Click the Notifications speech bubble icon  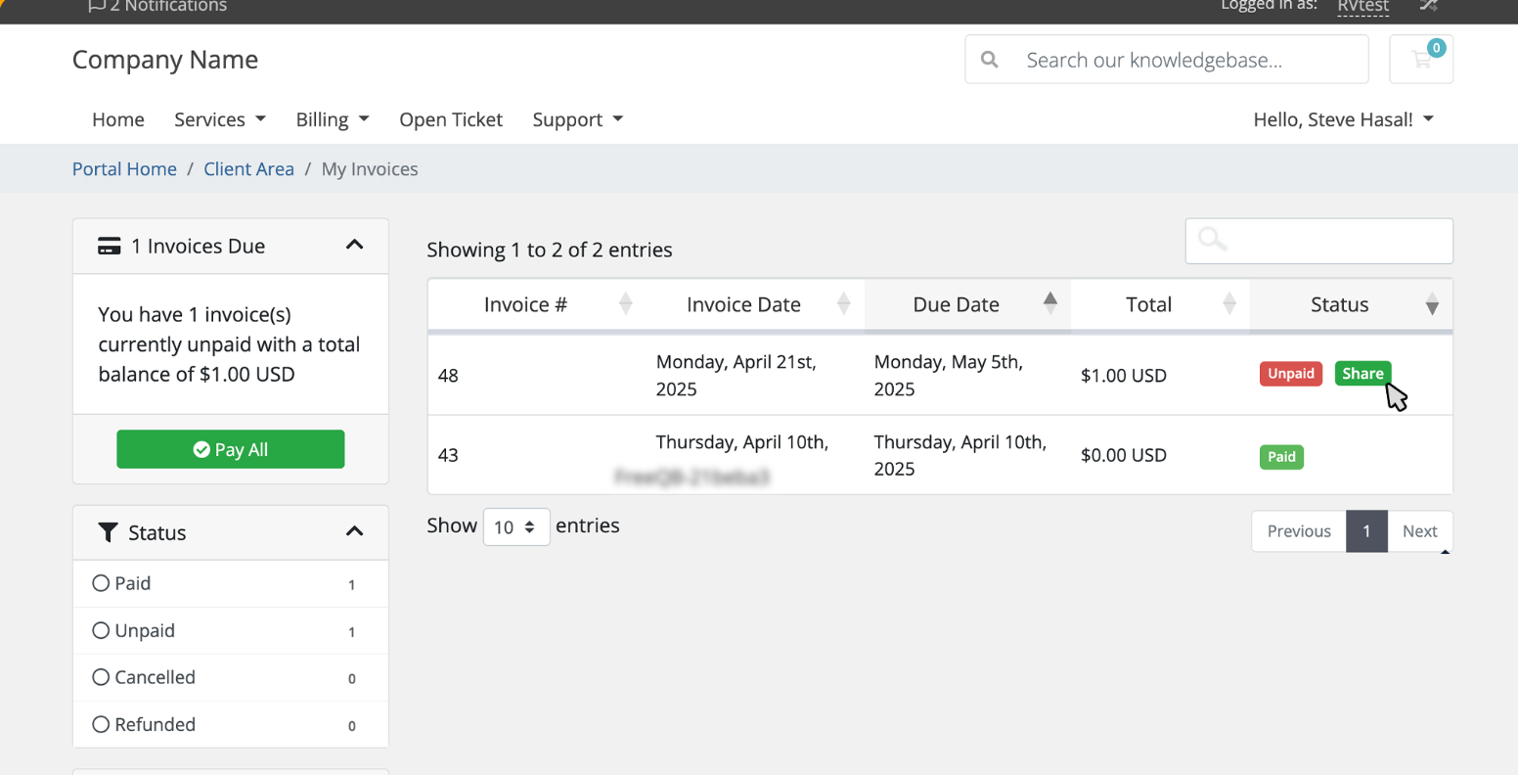point(96,7)
